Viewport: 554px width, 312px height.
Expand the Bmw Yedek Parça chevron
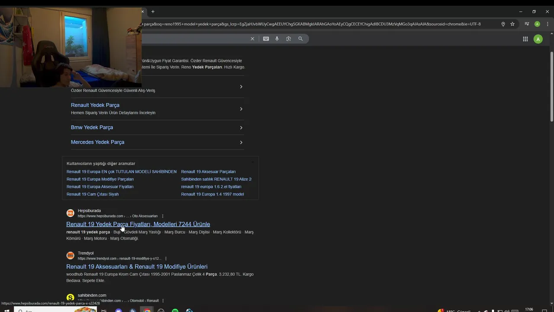pos(241,128)
